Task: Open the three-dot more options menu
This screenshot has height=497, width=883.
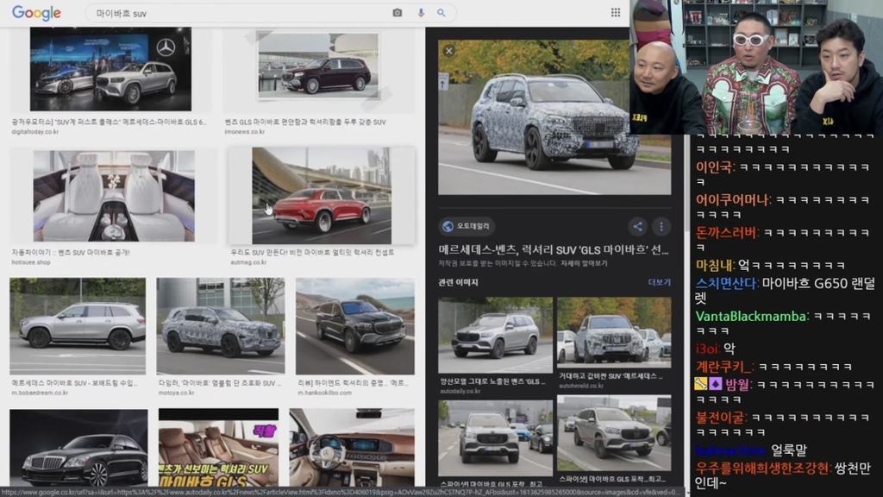Action: 661,227
